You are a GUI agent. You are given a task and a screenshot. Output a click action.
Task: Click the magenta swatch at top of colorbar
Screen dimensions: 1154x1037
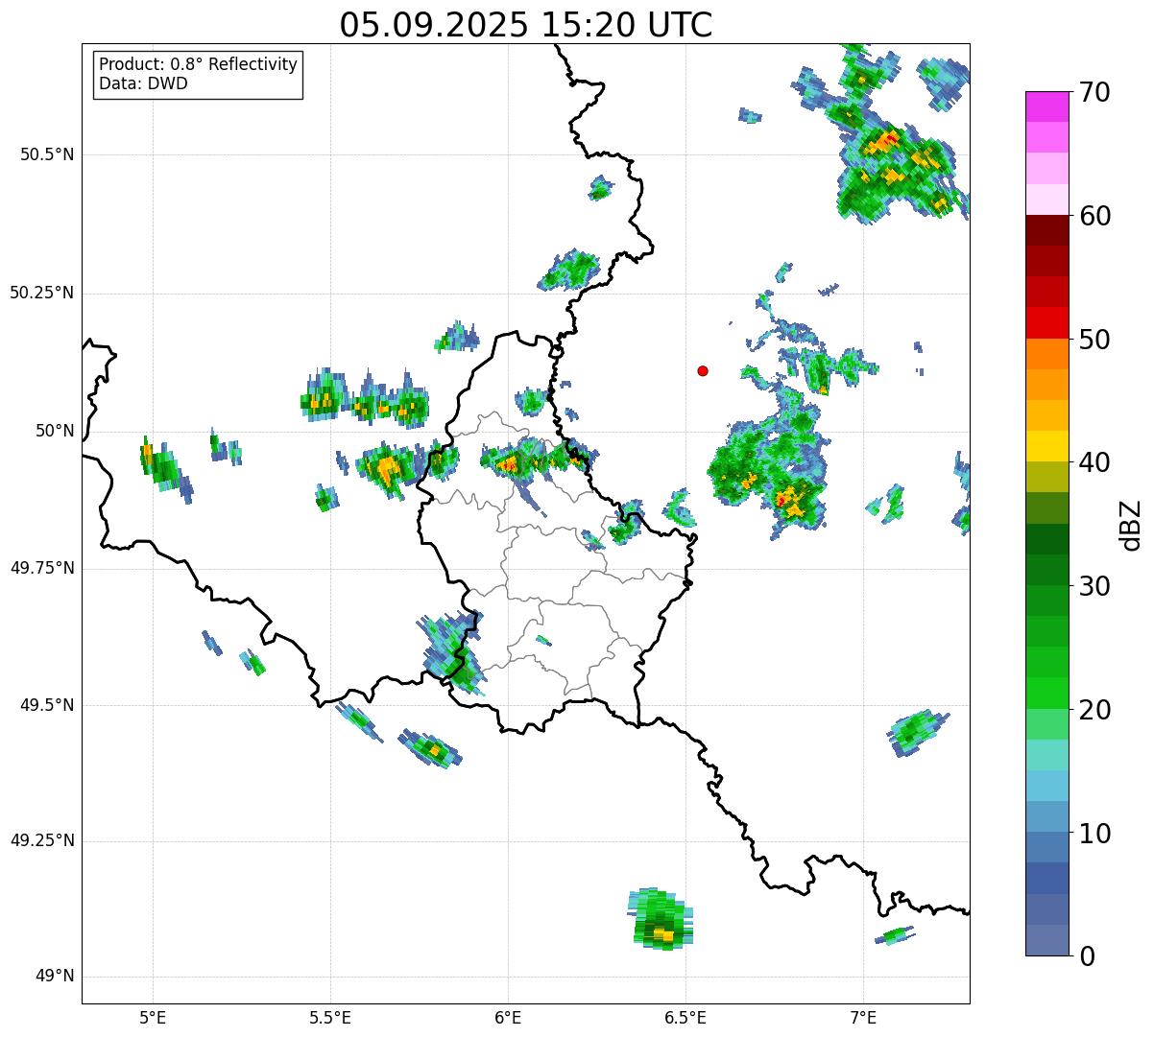pos(1046,106)
